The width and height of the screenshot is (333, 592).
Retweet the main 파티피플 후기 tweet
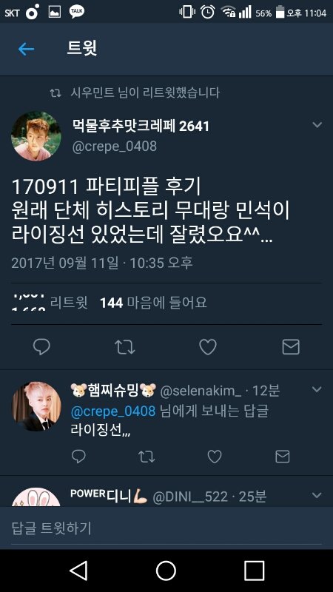pyautogui.click(x=124, y=347)
